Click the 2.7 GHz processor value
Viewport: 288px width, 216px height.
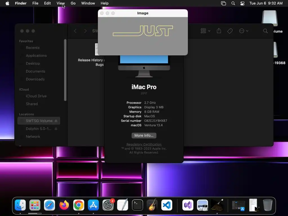pyautogui.click(x=150, y=103)
